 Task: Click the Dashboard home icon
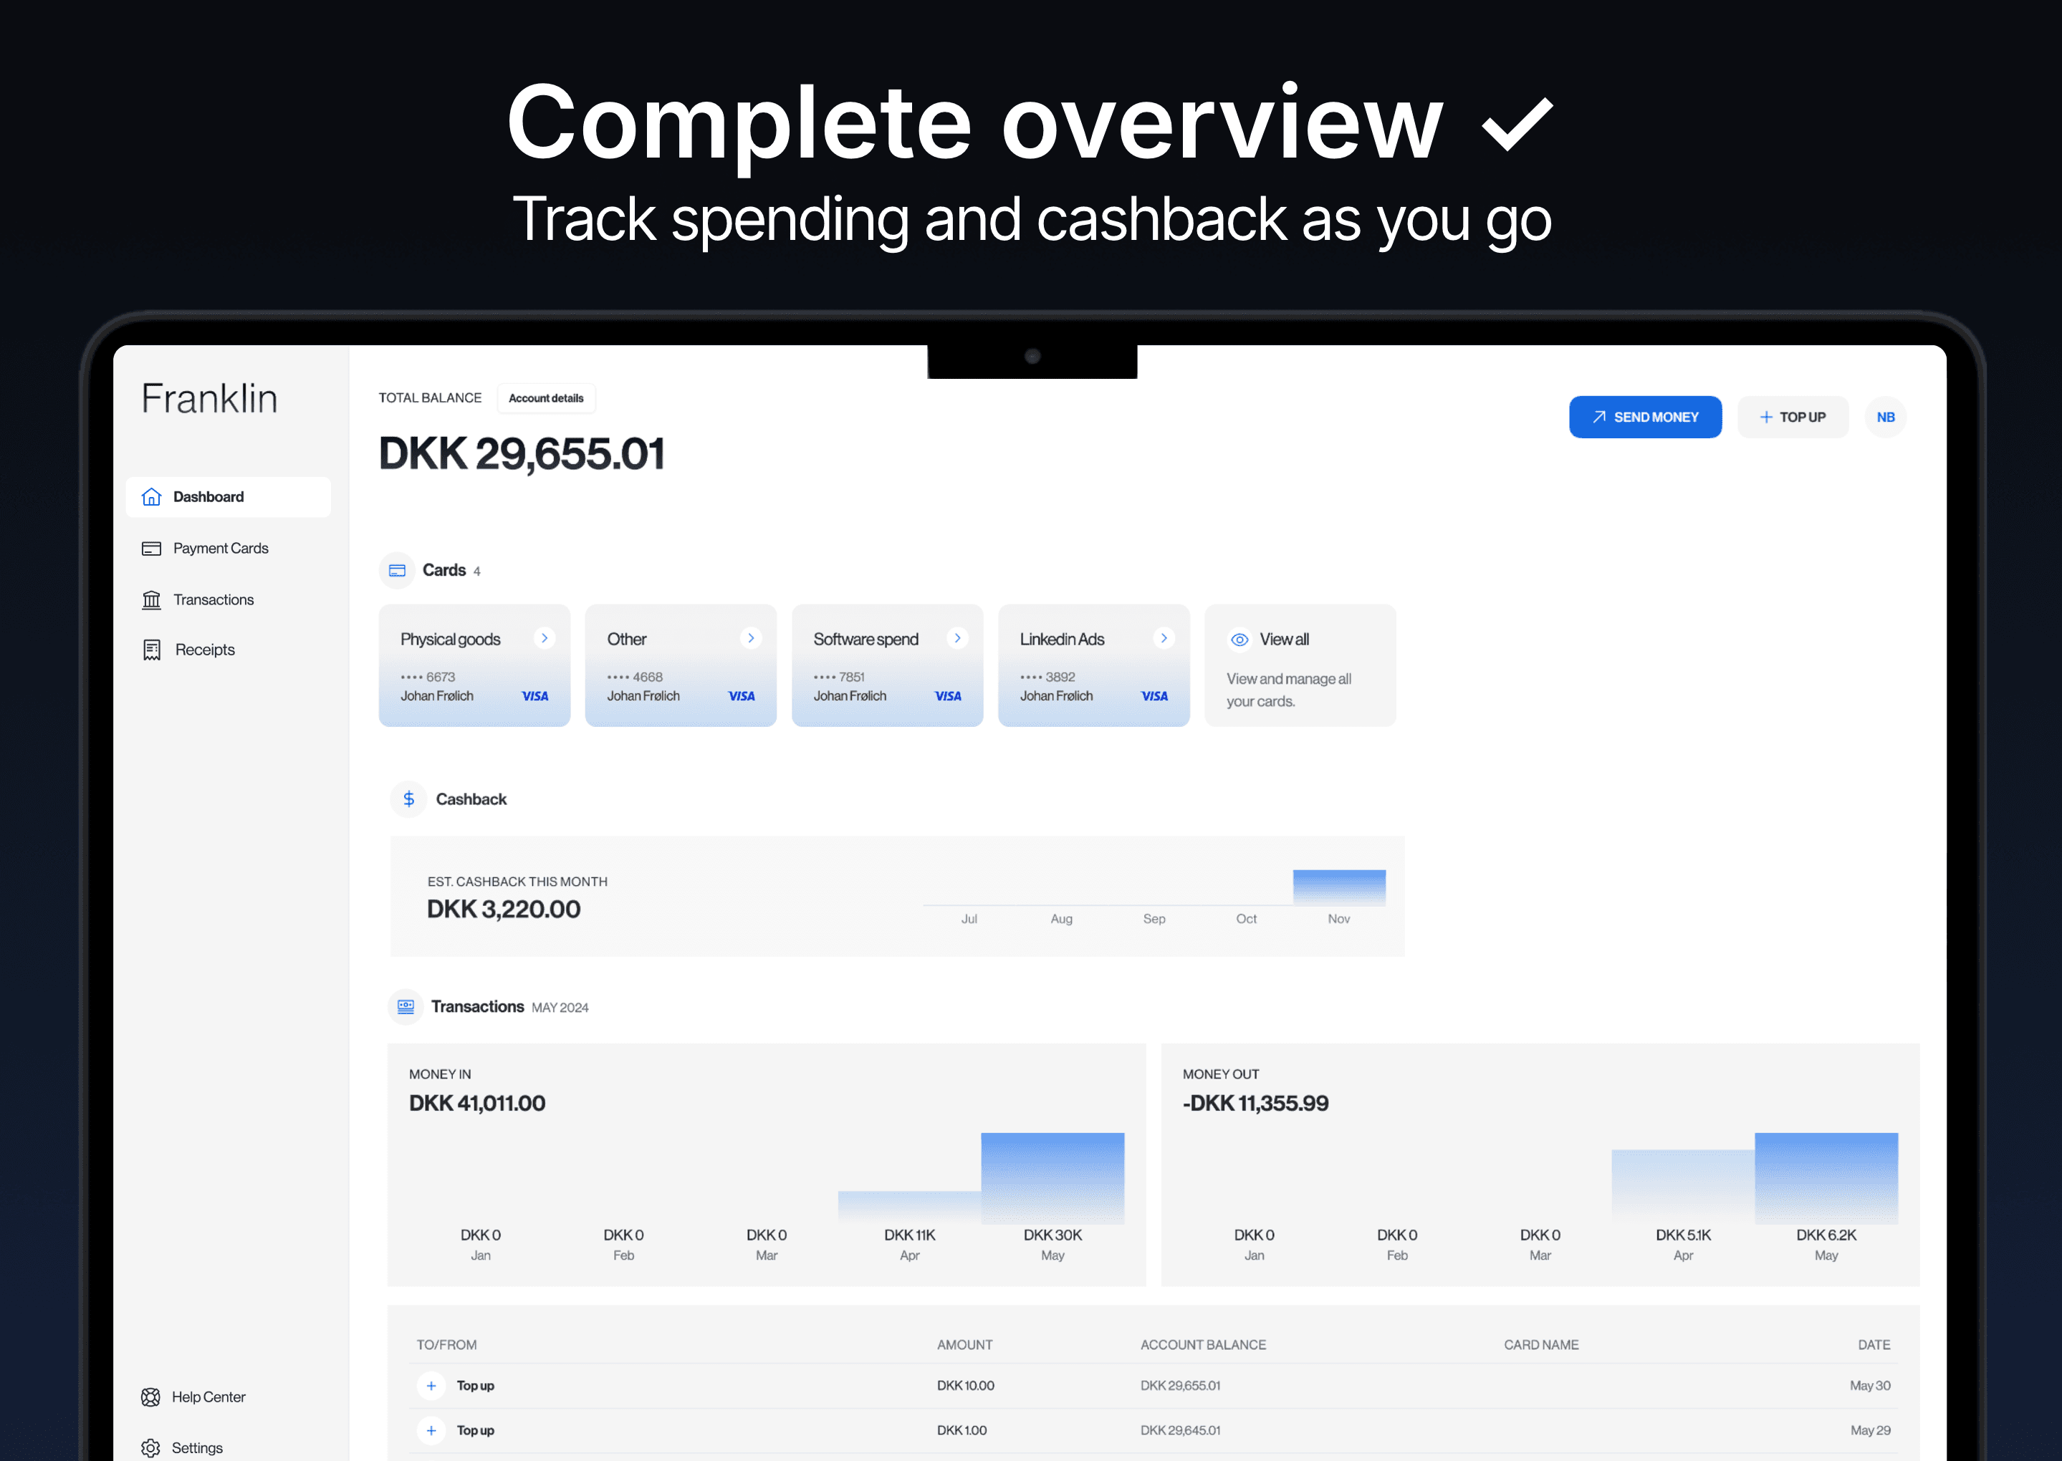click(x=151, y=496)
